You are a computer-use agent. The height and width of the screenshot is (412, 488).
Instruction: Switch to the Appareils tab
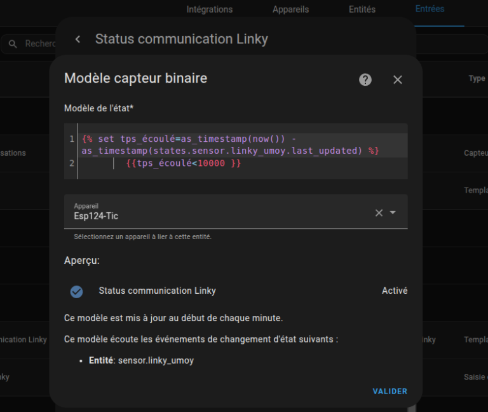click(290, 10)
